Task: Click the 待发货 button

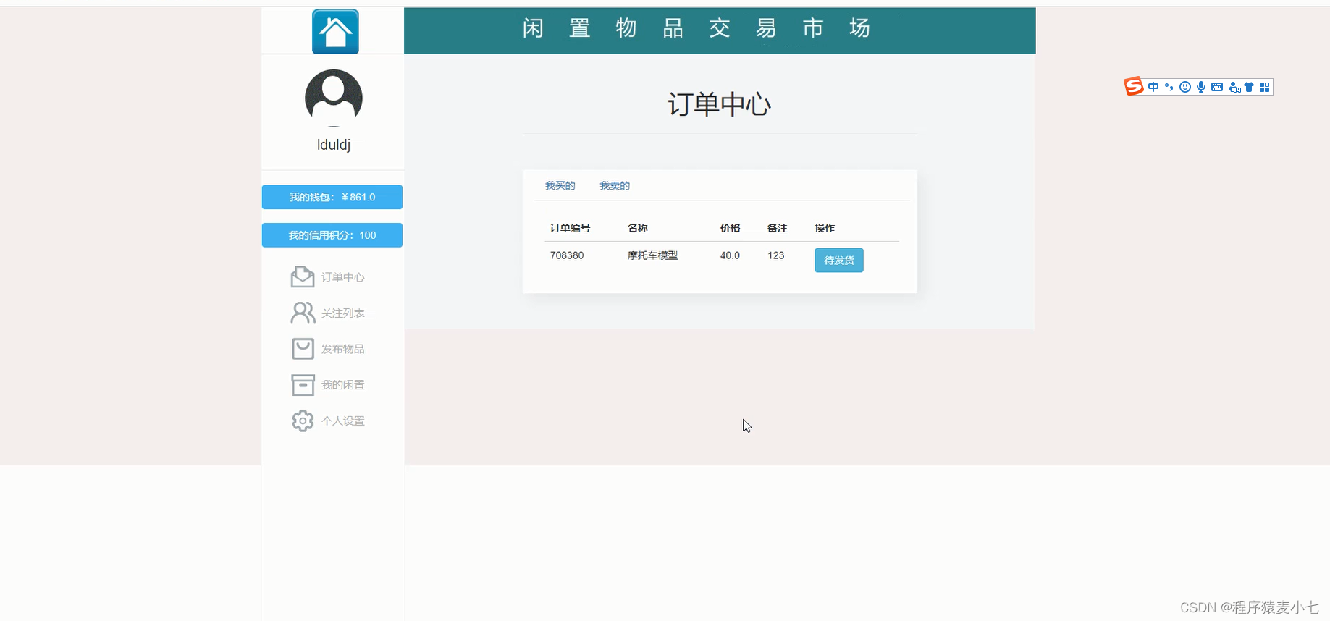Action: [x=839, y=261]
